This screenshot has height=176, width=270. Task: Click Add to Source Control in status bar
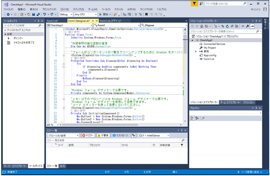(x=250, y=172)
